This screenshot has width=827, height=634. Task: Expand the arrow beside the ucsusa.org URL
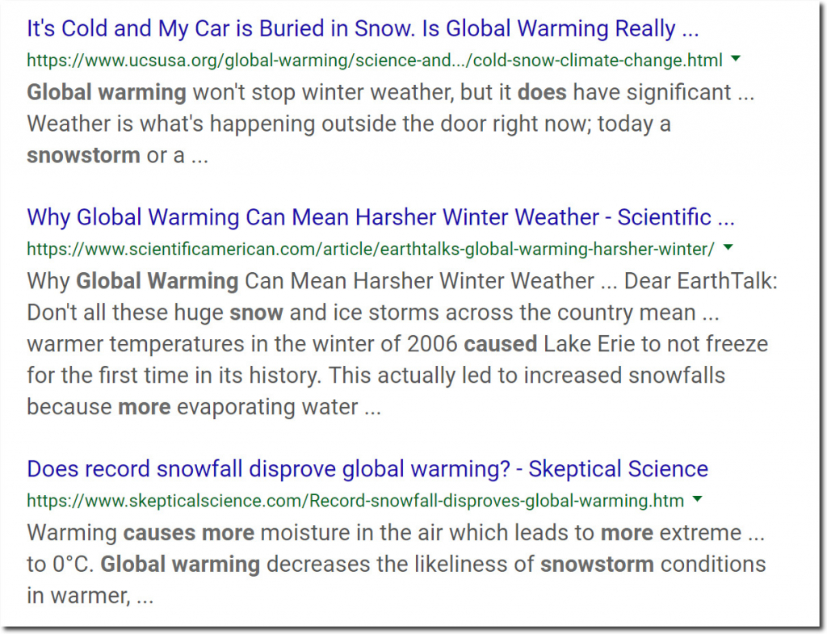tap(736, 58)
